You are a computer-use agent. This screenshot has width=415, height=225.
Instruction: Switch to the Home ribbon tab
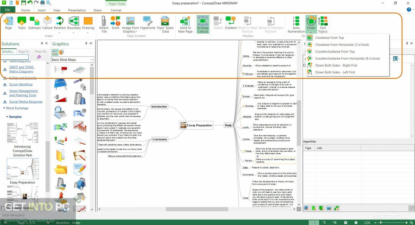pyautogui.click(x=26, y=10)
